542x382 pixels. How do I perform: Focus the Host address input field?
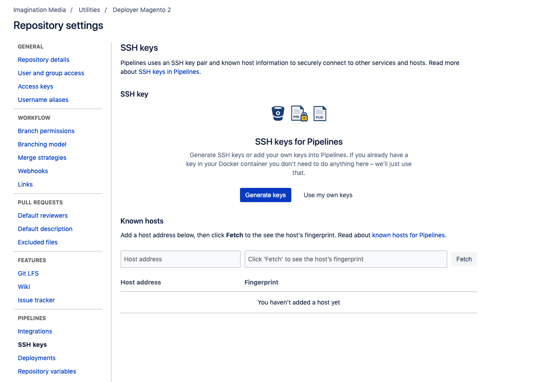point(181,259)
